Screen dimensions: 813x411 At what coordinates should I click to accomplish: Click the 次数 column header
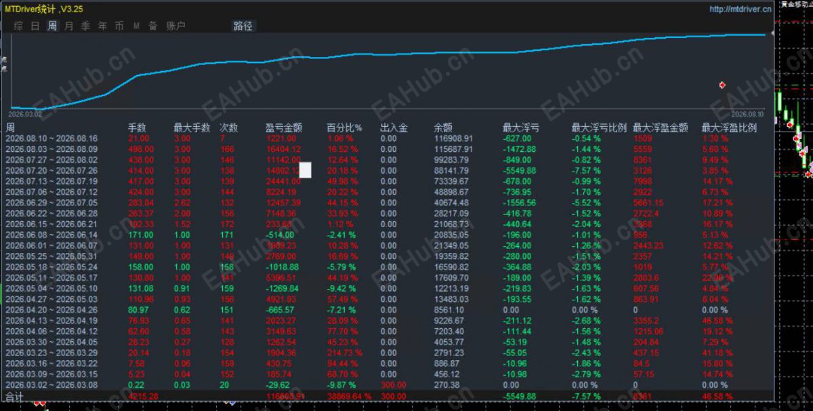point(229,128)
